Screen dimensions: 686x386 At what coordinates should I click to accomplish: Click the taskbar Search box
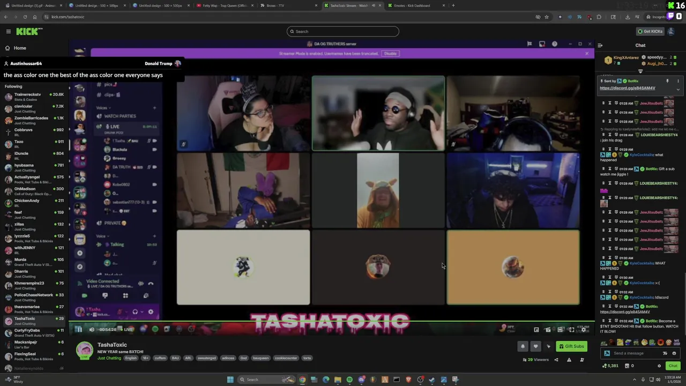pos(267,380)
